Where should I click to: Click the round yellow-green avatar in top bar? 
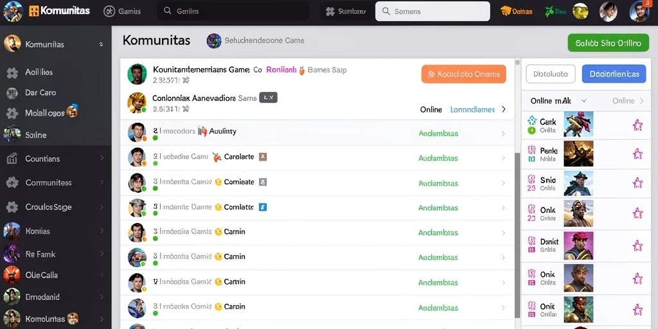pyautogui.click(x=580, y=12)
